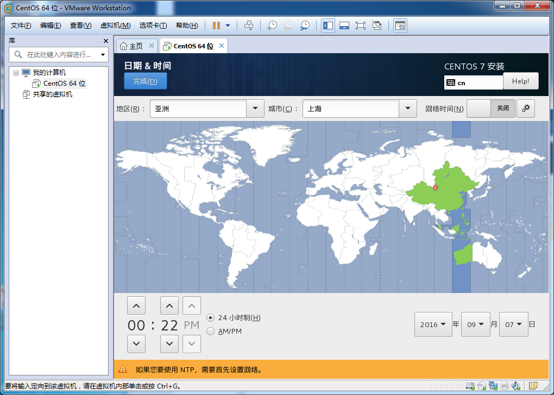Collapse the 我的计算机 tree node

(16, 73)
